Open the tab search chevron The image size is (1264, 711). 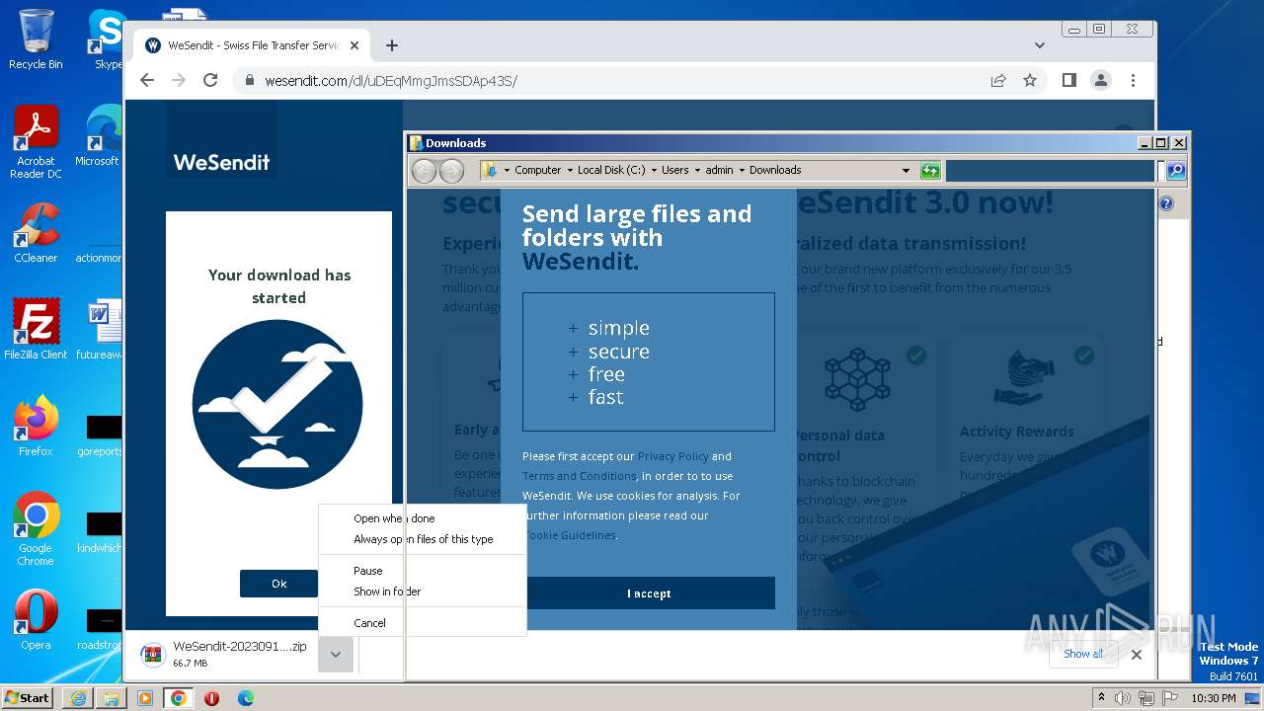[1040, 45]
